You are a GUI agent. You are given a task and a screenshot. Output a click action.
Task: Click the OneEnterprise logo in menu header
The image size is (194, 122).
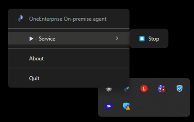[20, 19]
